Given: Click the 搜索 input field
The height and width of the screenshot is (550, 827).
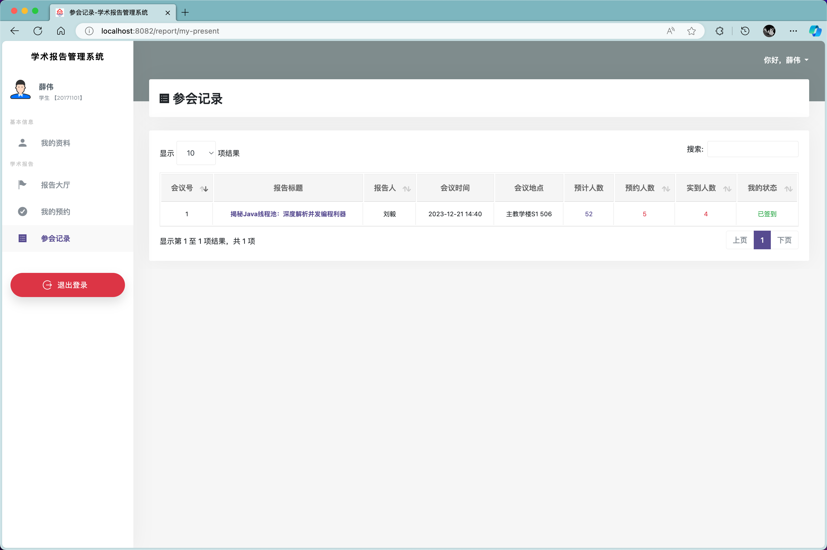Looking at the screenshot, I should 752,149.
